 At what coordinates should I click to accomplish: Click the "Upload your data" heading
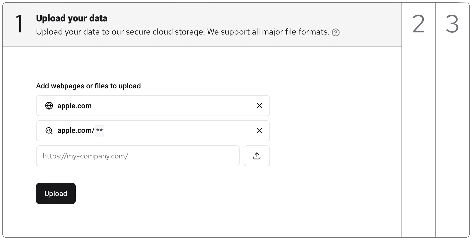(72, 18)
